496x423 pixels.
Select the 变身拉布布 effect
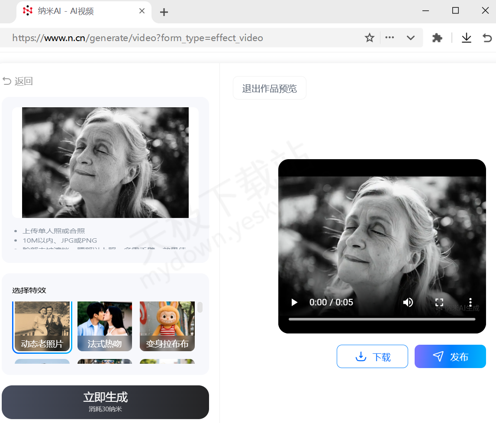click(x=167, y=326)
